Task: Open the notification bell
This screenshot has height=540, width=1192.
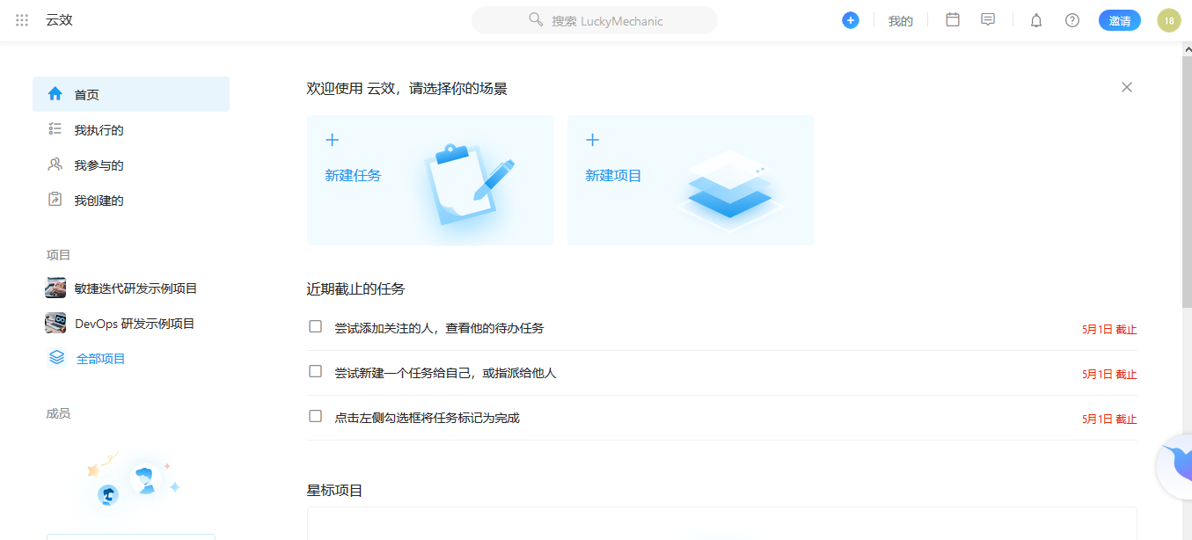Action: [x=1035, y=19]
